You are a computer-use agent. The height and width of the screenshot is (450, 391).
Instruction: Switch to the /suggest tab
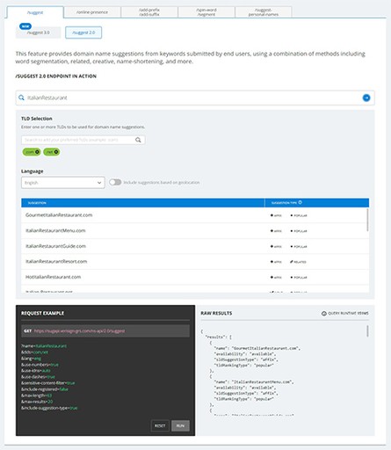coord(35,12)
